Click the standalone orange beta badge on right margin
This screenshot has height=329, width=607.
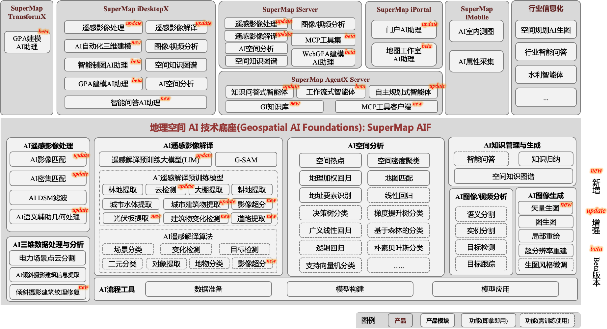click(596, 249)
